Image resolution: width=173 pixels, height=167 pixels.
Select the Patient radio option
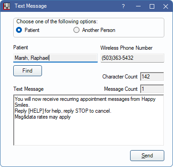click(28, 30)
